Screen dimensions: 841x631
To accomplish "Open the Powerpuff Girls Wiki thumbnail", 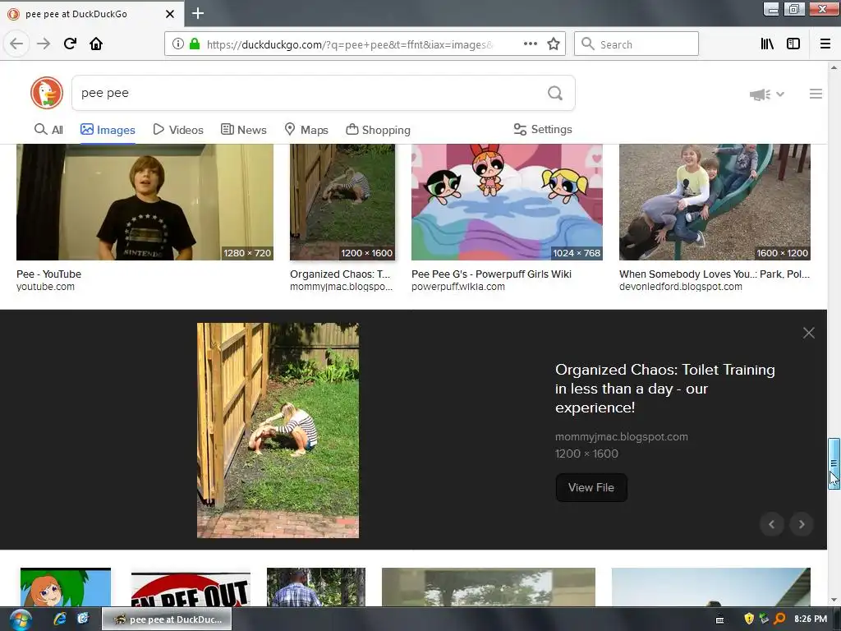I will tap(507, 202).
